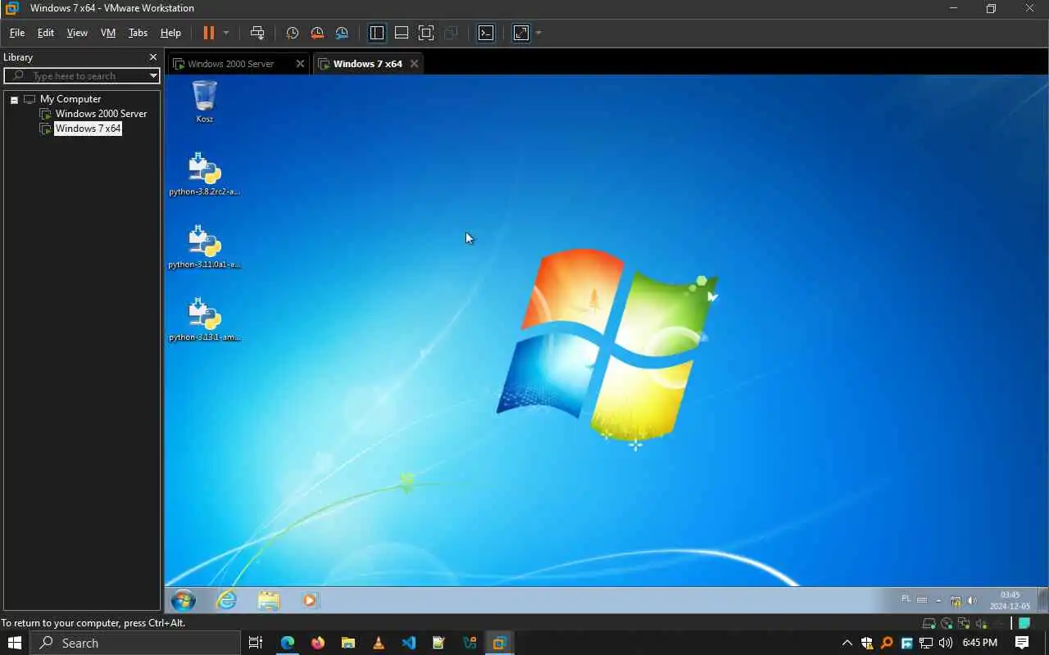The image size is (1049, 655).
Task: Open the snapshot manager
Action: pos(342,33)
